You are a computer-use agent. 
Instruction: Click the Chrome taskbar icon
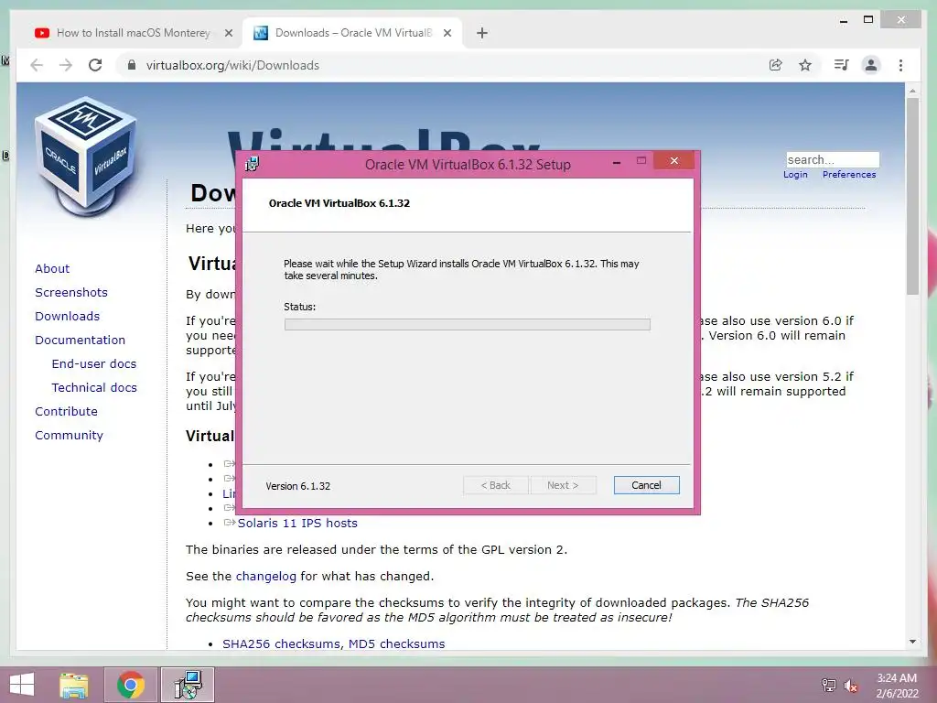point(131,685)
